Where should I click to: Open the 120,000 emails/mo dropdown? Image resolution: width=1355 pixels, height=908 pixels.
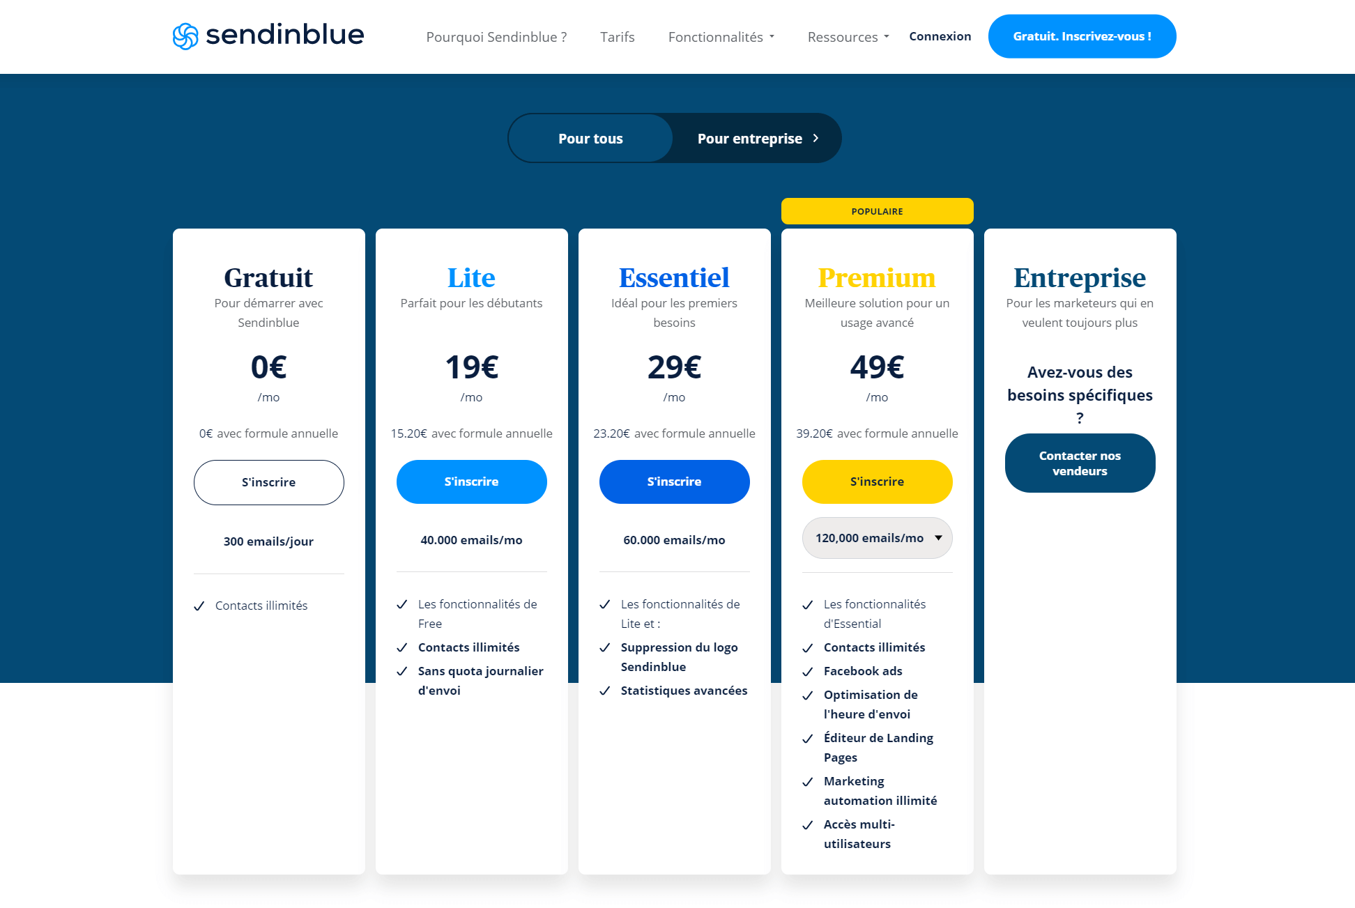pyautogui.click(x=877, y=538)
